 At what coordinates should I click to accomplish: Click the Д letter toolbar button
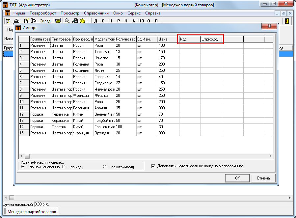click(96, 21)
